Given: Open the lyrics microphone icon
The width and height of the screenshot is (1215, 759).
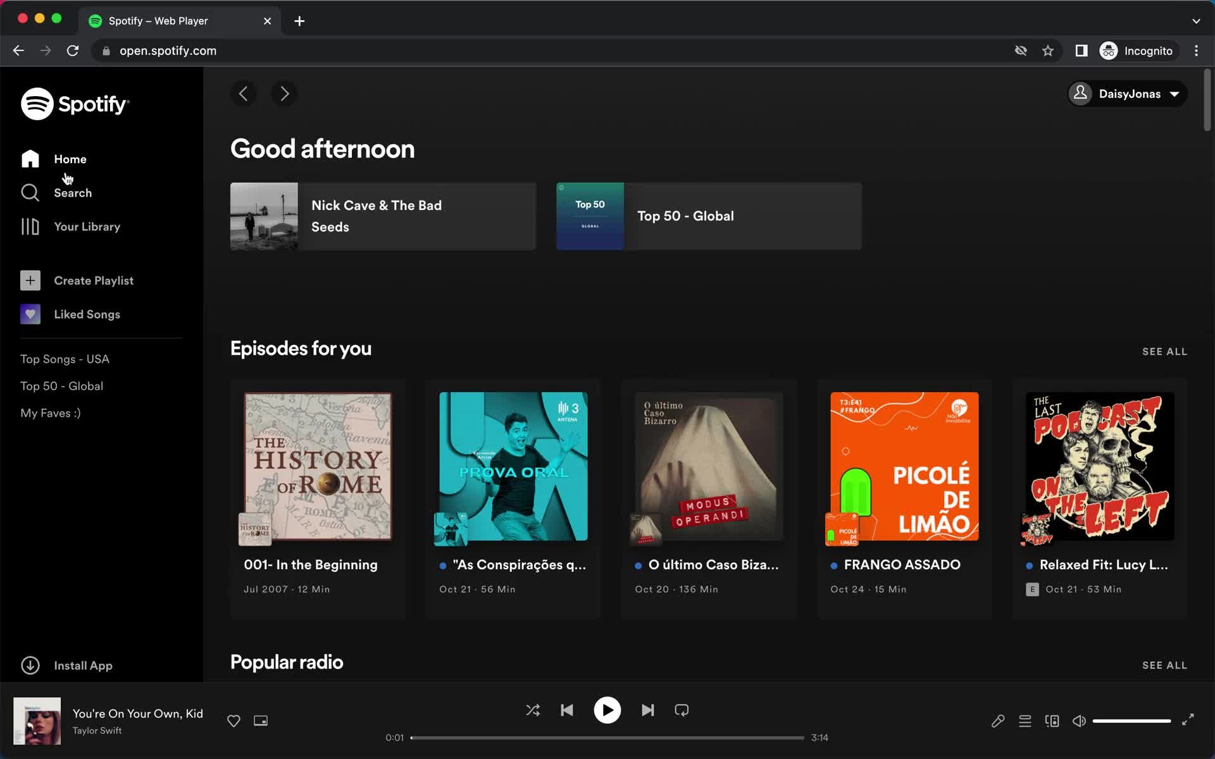Looking at the screenshot, I should 997,721.
